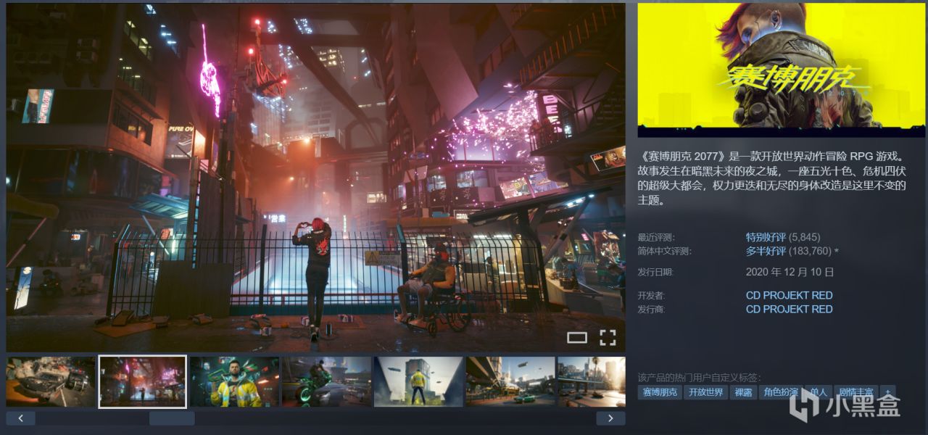
Task: Click the main neon alley screenshot
Action: click(315, 178)
